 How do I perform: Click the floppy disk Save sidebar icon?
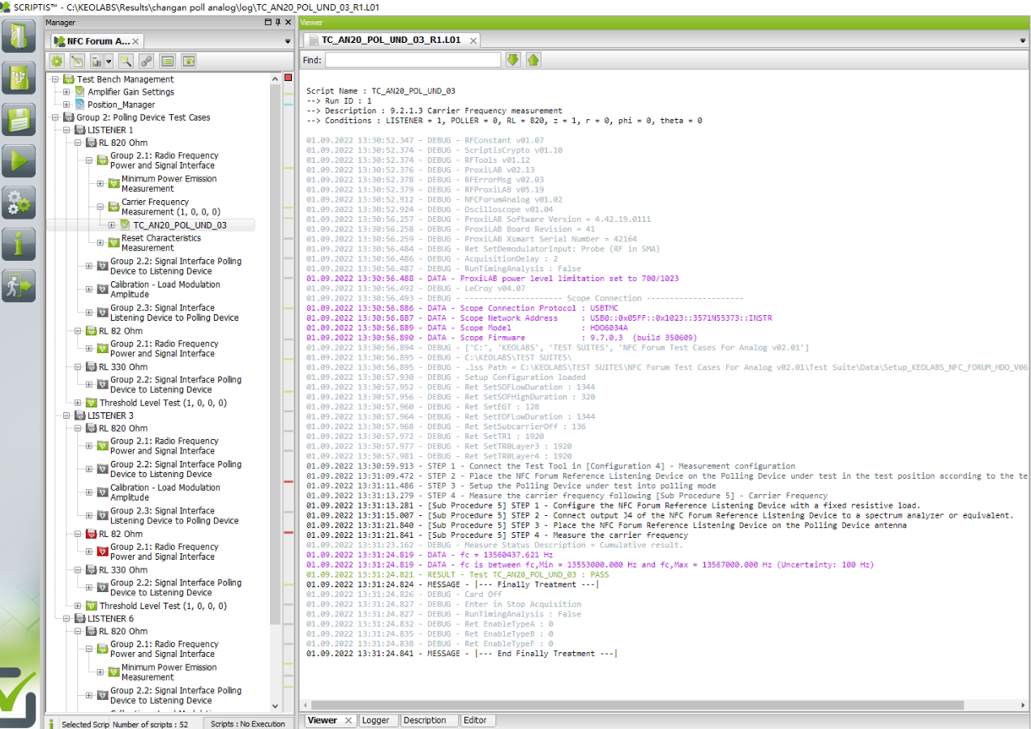point(19,119)
